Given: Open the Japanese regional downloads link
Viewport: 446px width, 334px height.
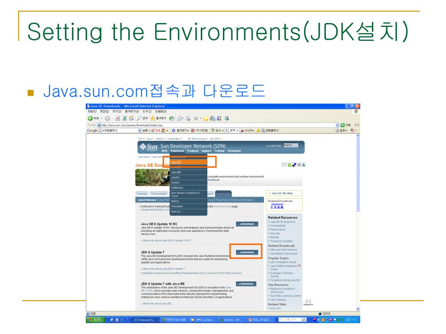Looking at the screenshot, I should (277, 204).
